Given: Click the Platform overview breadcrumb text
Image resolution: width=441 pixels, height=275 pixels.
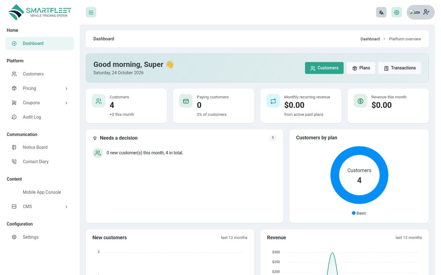Looking at the screenshot, I should 405,39.
